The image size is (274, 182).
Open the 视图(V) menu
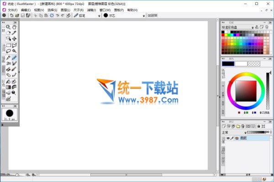39,10
